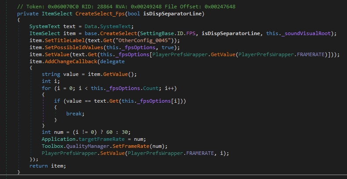Screen dimensions: 347x179
Task: Select the 'num' variable declaration
Action: 59,132
